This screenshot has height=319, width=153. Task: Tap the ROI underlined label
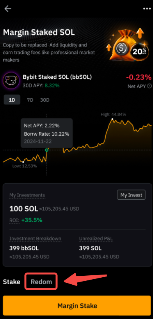click(14, 220)
